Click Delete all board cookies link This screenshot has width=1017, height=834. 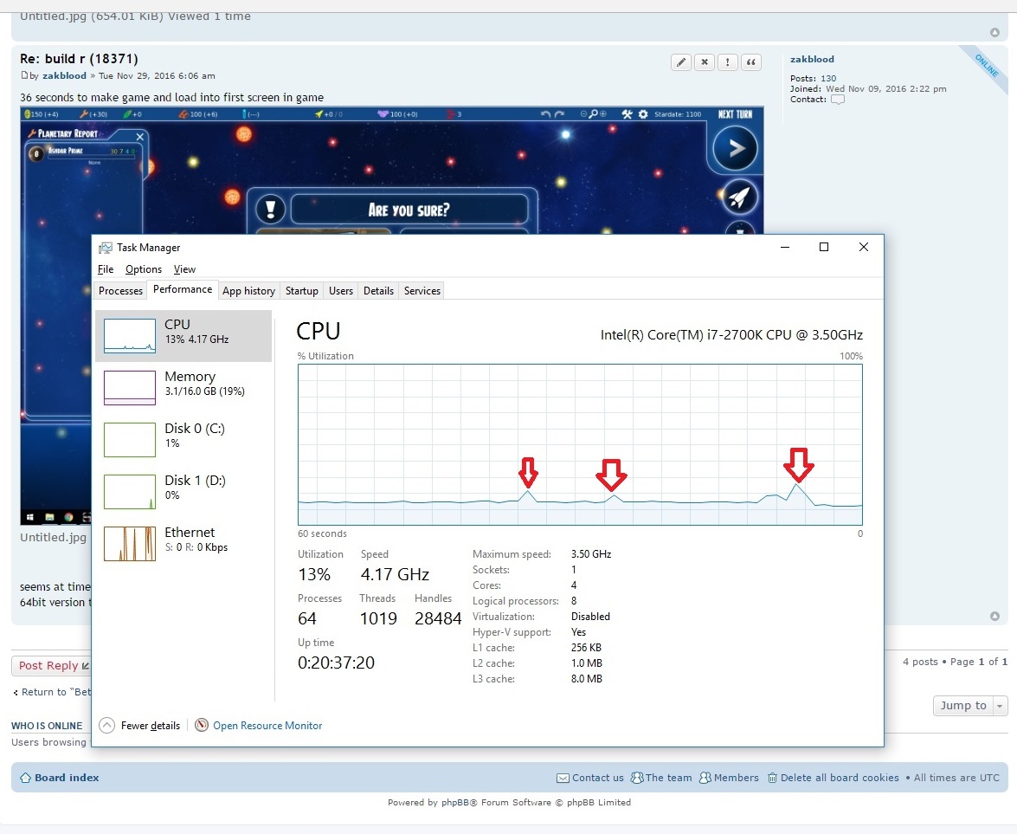(x=840, y=778)
